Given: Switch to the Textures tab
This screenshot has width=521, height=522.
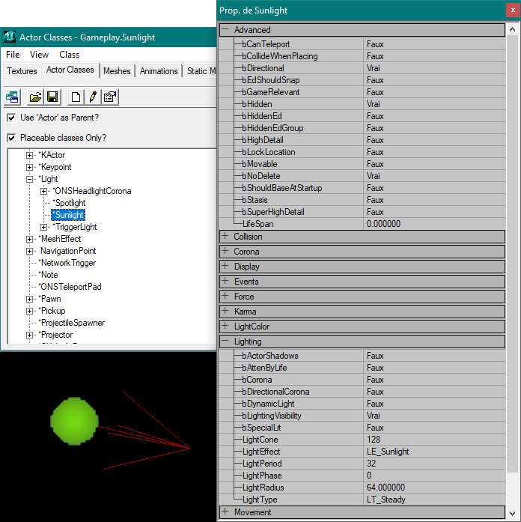Looking at the screenshot, I should point(22,71).
